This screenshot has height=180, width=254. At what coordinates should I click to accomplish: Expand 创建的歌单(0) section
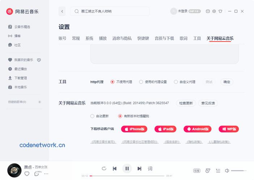tap(17, 102)
